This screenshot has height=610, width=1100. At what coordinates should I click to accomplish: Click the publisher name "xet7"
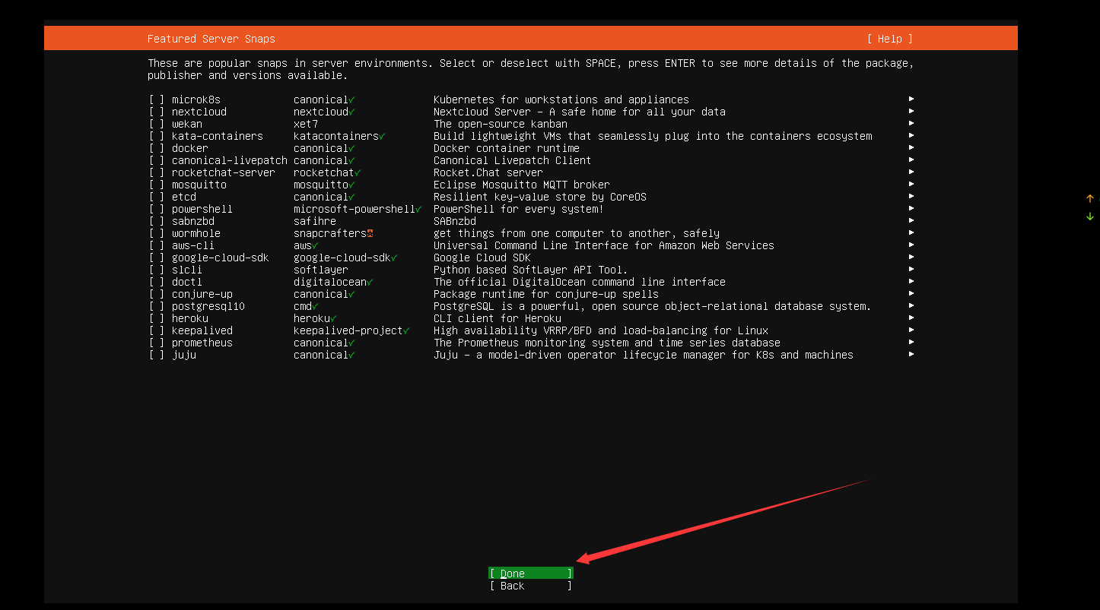(306, 124)
